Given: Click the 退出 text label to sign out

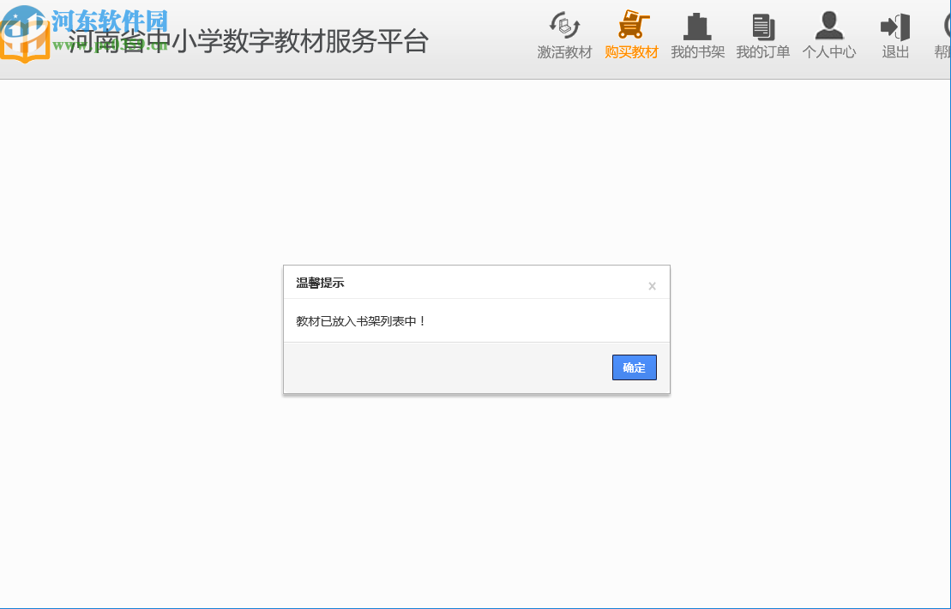Looking at the screenshot, I should [x=894, y=52].
